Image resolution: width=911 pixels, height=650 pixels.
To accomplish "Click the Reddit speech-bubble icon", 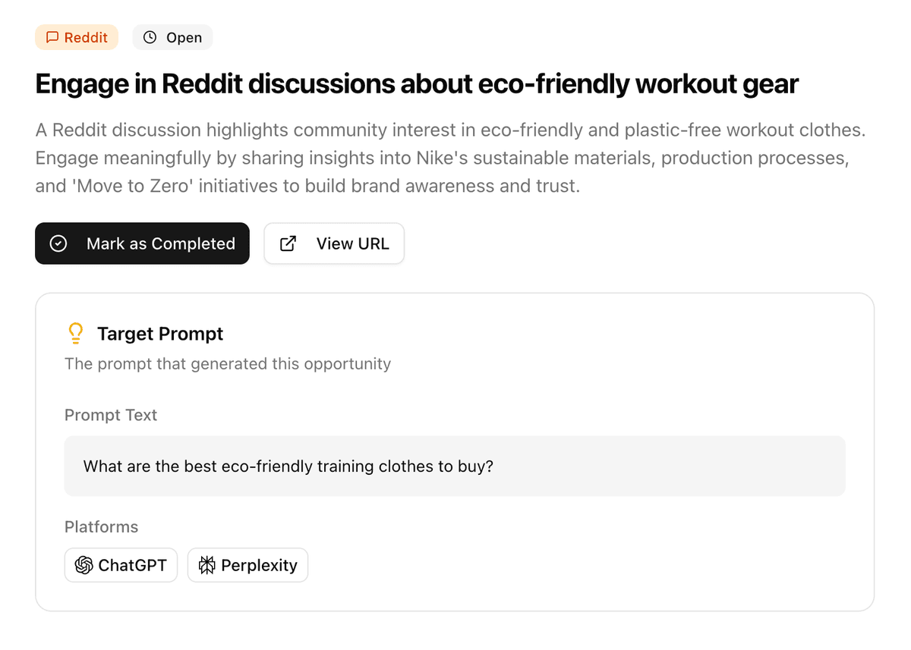I will [x=52, y=37].
